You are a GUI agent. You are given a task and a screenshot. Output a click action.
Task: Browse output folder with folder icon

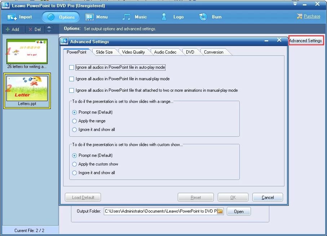click(x=220, y=211)
